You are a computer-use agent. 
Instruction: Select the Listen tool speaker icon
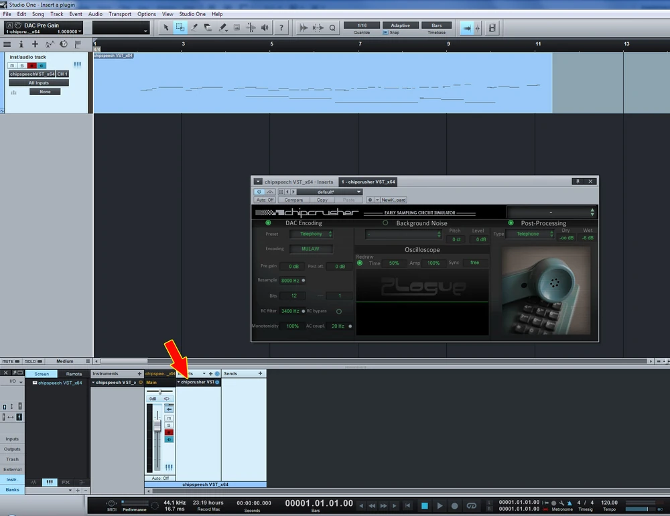265,27
